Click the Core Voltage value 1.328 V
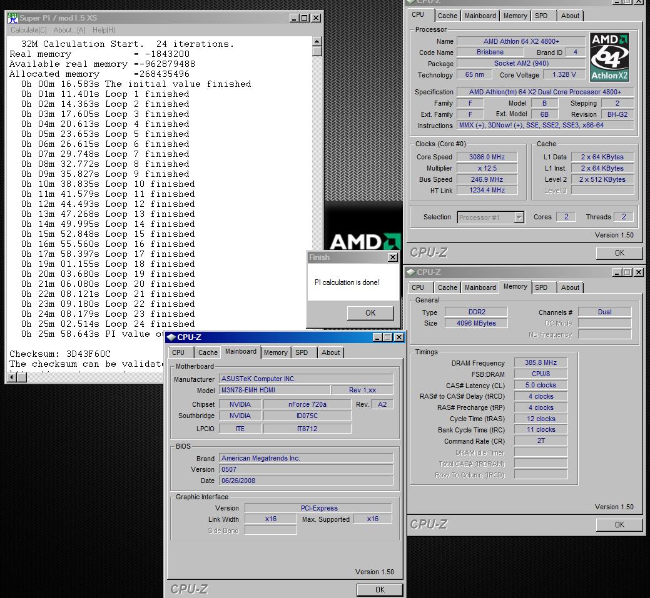 (564, 74)
